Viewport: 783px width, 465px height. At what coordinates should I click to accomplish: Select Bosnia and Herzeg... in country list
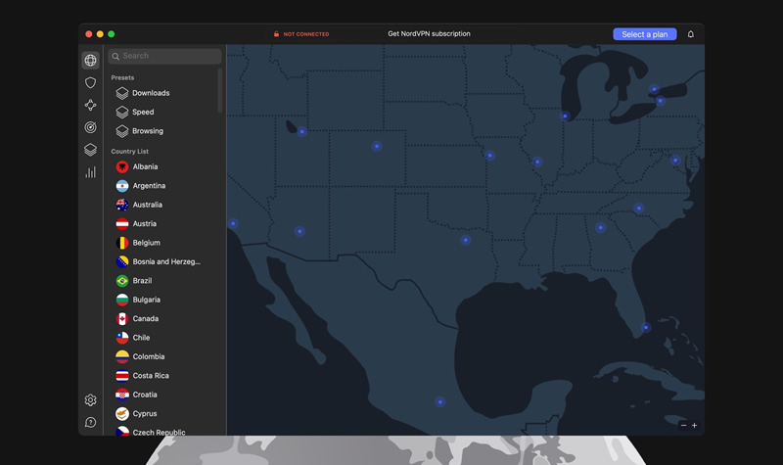tap(166, 261)
